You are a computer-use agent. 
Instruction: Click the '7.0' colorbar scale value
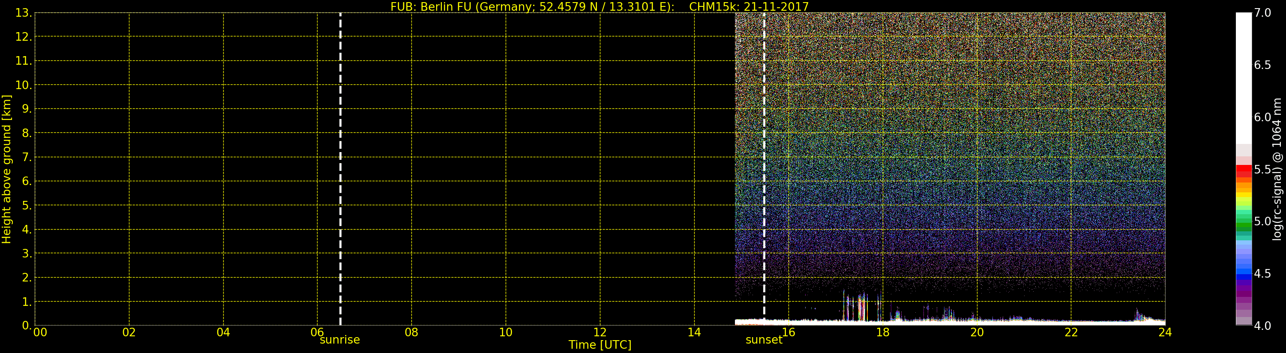pyautogui.click(x=1262, y=13)
